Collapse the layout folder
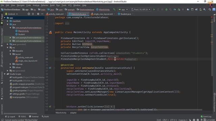The image size is (216, 121). [x=10, y=54]
